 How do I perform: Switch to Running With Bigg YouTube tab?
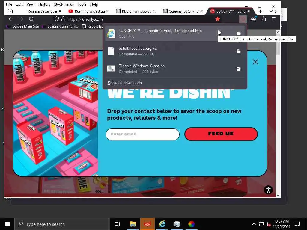(88, 11)
